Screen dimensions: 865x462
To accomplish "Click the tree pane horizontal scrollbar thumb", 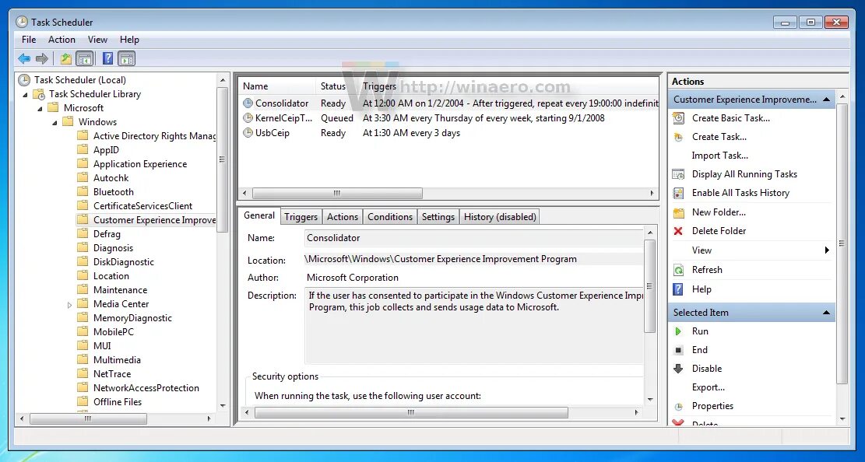I will 88,419.
